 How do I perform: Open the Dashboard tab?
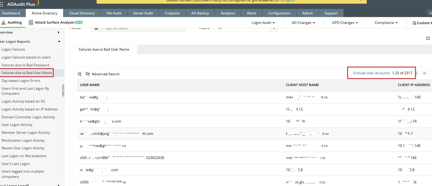point(11,13)
